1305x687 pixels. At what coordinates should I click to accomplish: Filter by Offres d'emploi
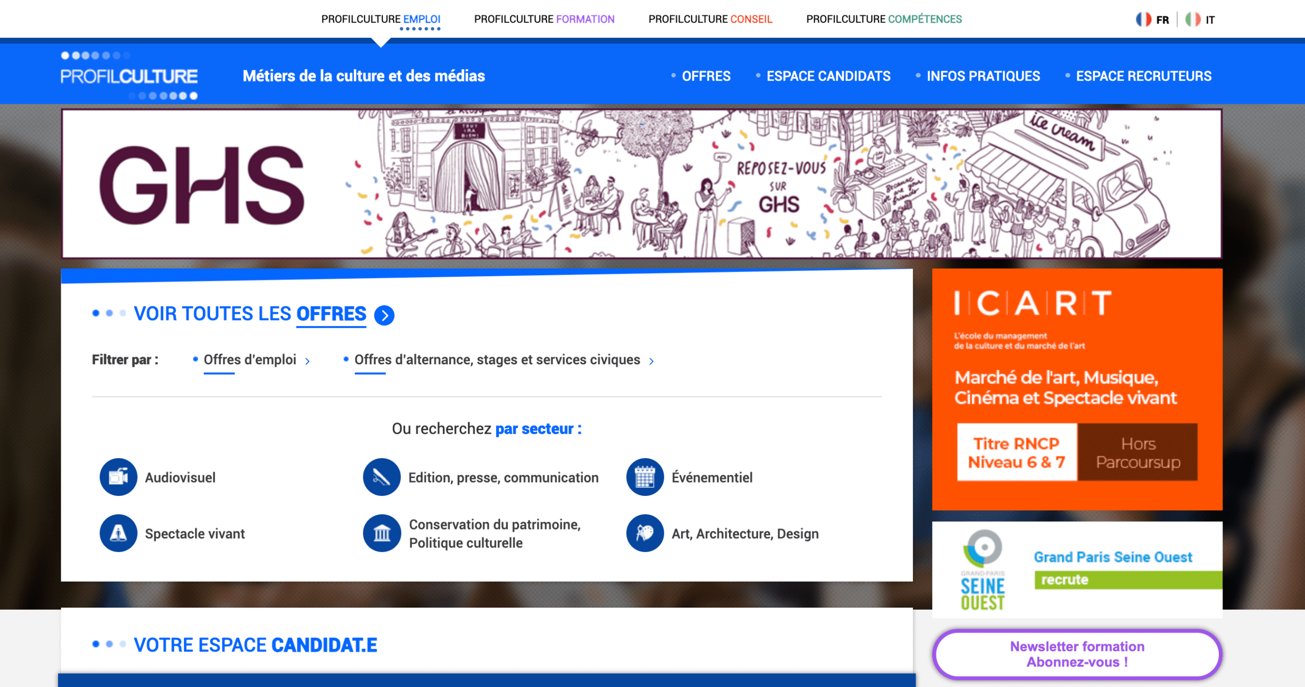pyautogui.click(x=250, y=359)
